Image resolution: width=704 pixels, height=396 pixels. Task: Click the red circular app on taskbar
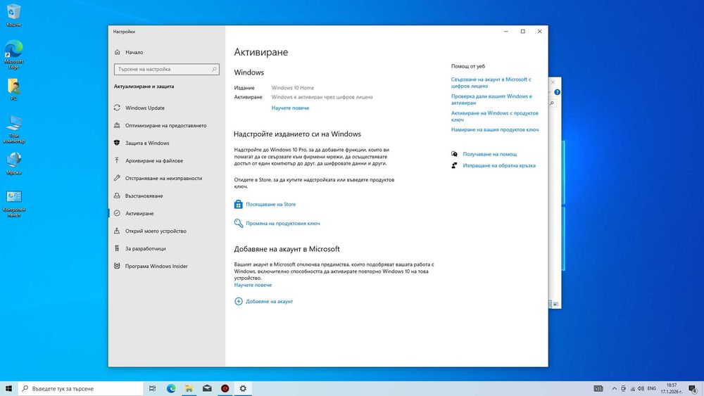click(225, 388)
